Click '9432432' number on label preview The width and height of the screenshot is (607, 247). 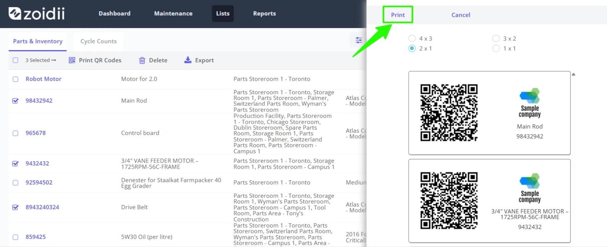pos(530,227)
